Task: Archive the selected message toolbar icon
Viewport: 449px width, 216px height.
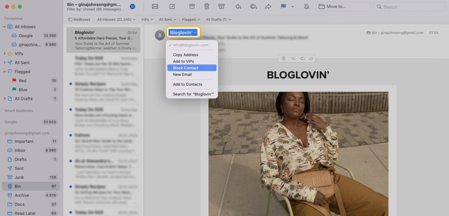Action: pyautogui.click(x=192, y=6)
